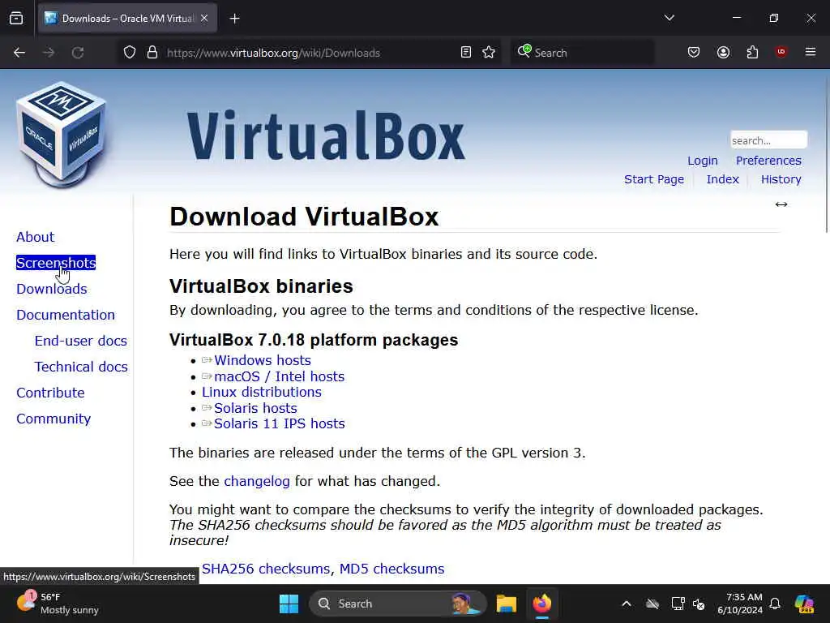Open the Firefox application menu
This screenshot has height=623, width=830.
(811, 52)
